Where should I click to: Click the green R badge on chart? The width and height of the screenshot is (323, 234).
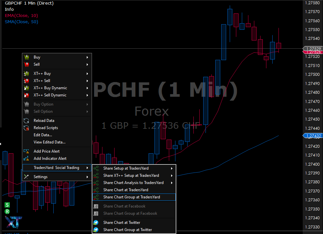point(7,211)
